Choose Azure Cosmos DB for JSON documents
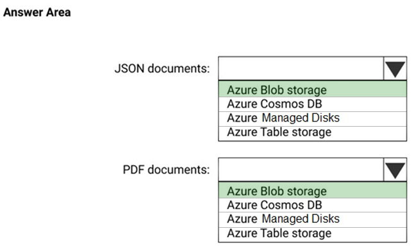This screenshot has height=247, width=414. coord(312,104)
